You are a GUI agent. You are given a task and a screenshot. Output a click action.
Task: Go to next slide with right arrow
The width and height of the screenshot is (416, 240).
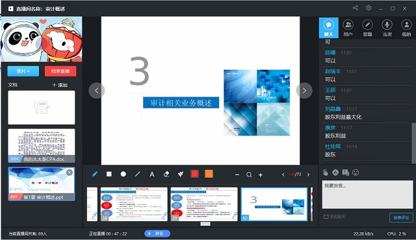[x=304, y=91]
